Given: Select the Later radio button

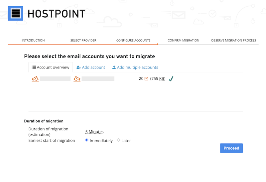Looking at the screenshot, I should coord(118,140).
